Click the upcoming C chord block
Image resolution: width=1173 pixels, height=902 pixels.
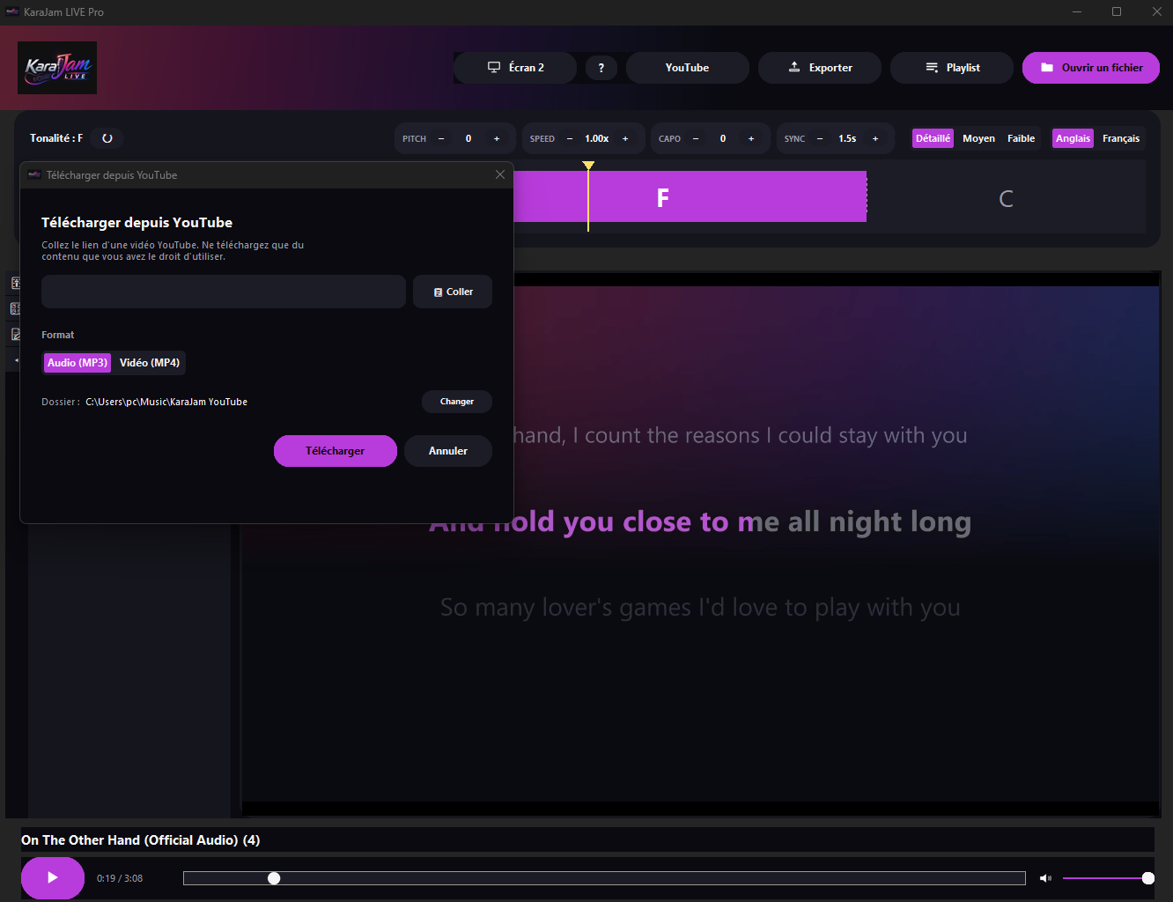click(1006, 198)
